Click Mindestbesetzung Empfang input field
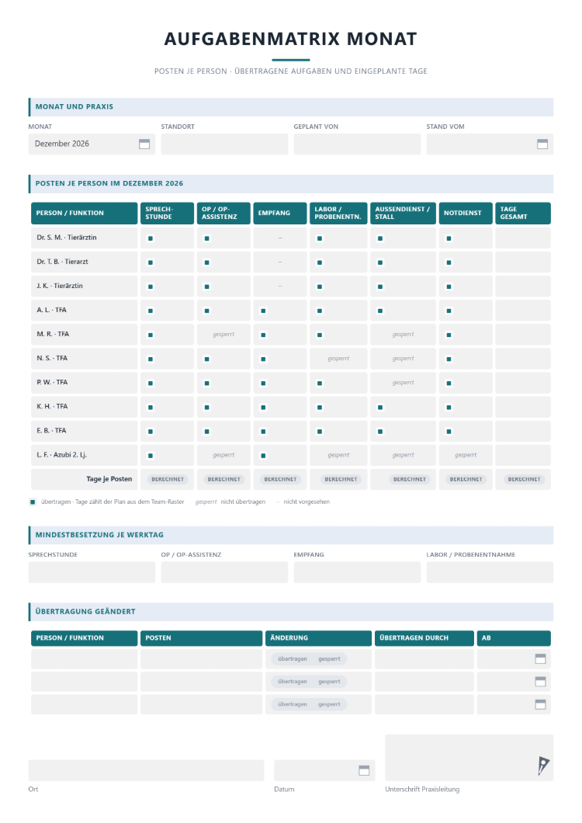The image size is (582, 823). [x=358, y=572]
